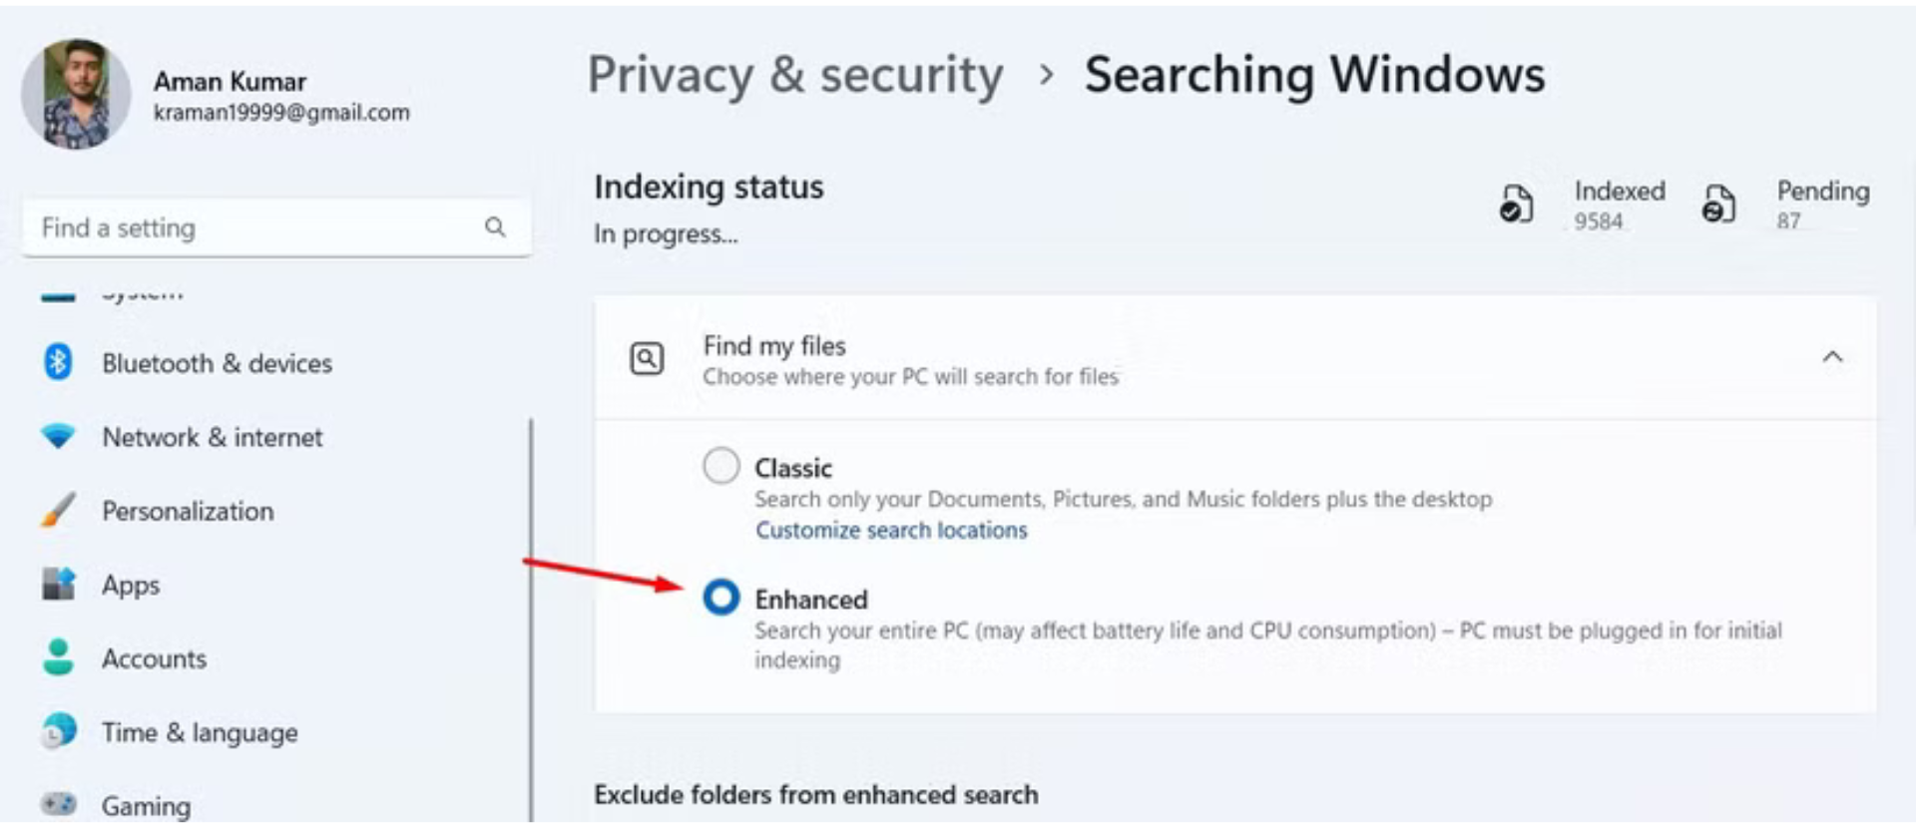This screenshot has height=824, width=1916.
Task: Click the Accounts person icon
Action: click(x=58, y=657)
